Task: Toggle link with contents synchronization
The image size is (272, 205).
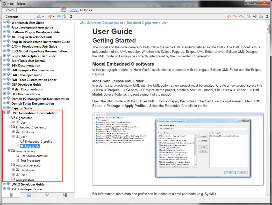Action: (x=65, y=16)
